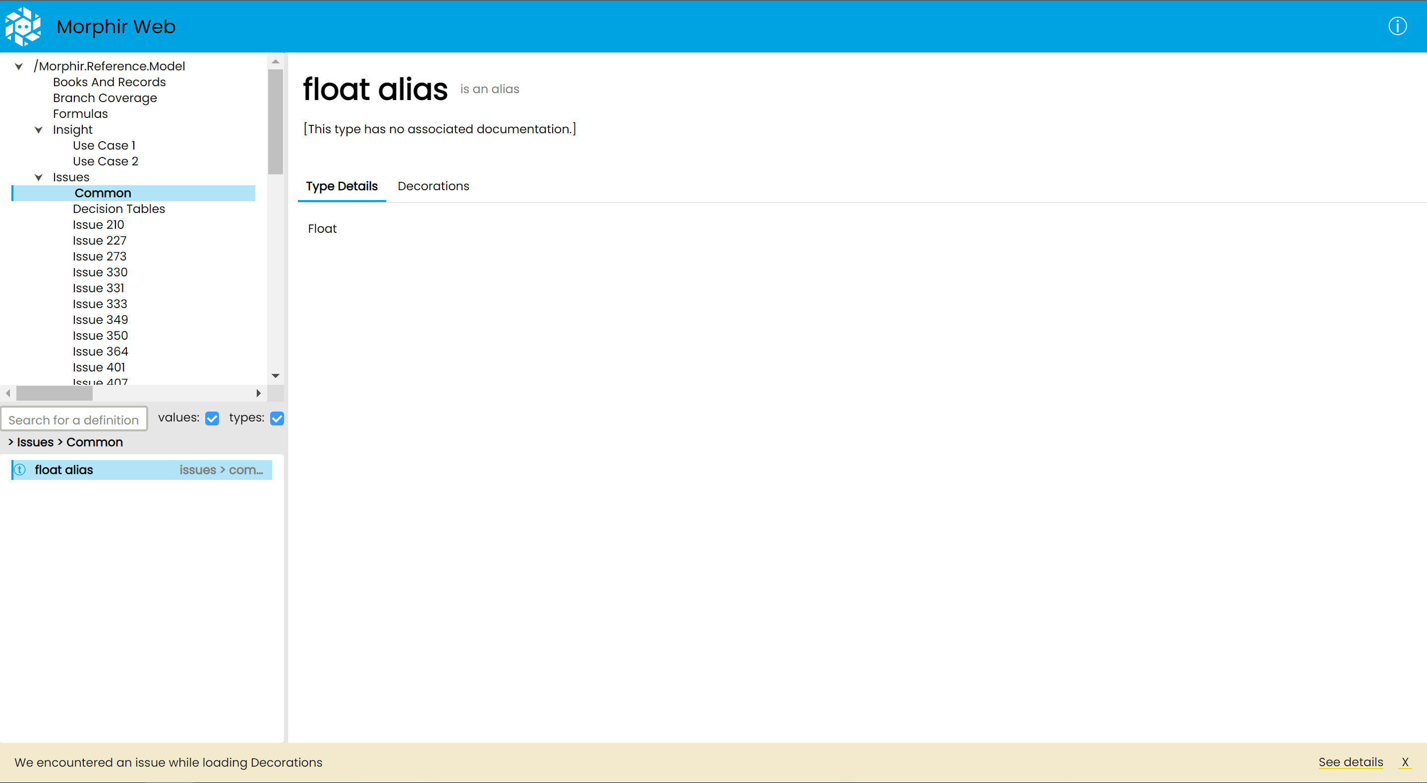This screenshot has width=1427, height=783.
Task: Dismiss the warning banner with X
Action: coord(1405,762)
